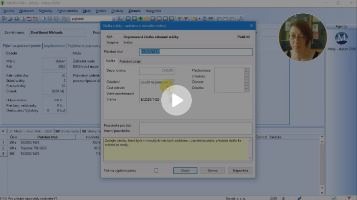Viewport: 357px width, 200px height.
Task: Click the blue M icon in the toolbar
Action: click(128, 19)
